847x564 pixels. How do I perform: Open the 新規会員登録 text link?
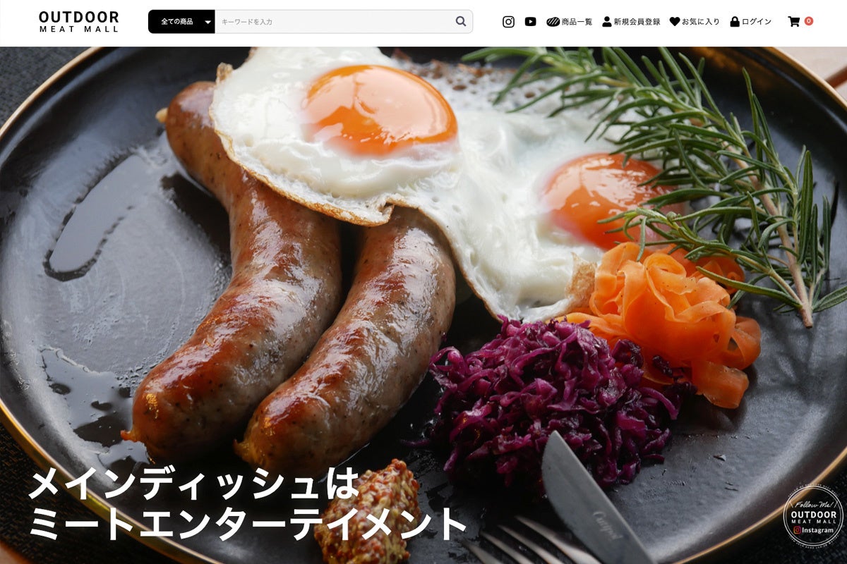[637, 22]
